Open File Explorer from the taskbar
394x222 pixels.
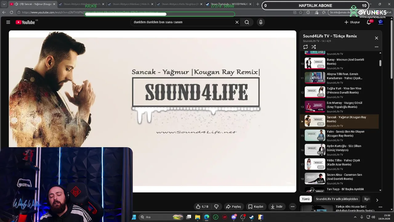click(198, 217)
